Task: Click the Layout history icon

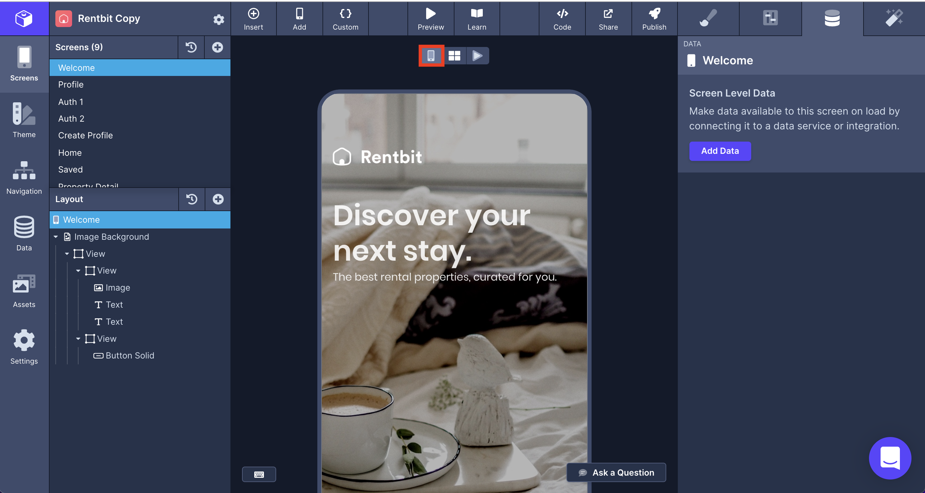Action: pos(192,199)
